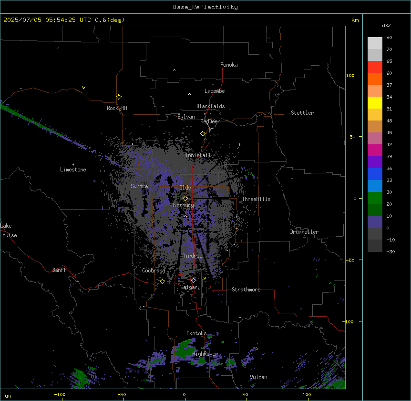This screenshot has width=411, height=401.
Task: Click the Vulcan town label
Action: (258, 377)
